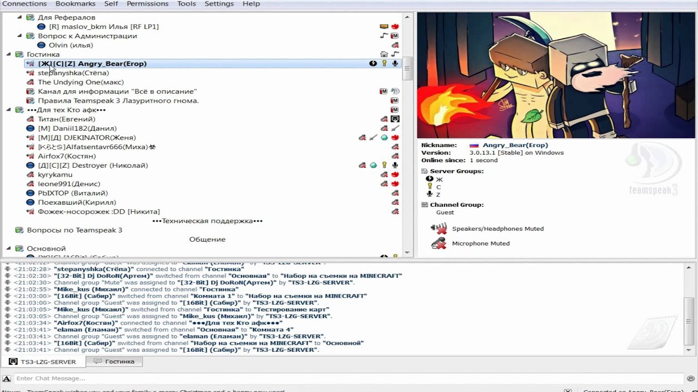This screenshot has width=698, height=392.
Task: Click the music note icon on Гостинка row
Action: pos(395,54)
